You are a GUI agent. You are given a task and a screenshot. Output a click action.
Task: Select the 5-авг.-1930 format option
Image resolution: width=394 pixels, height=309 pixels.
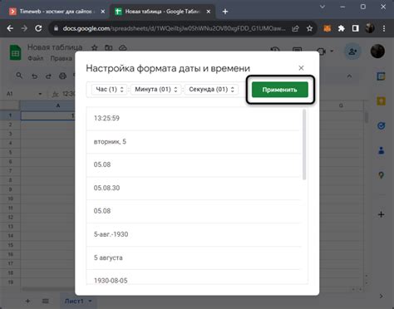[194, 234]
